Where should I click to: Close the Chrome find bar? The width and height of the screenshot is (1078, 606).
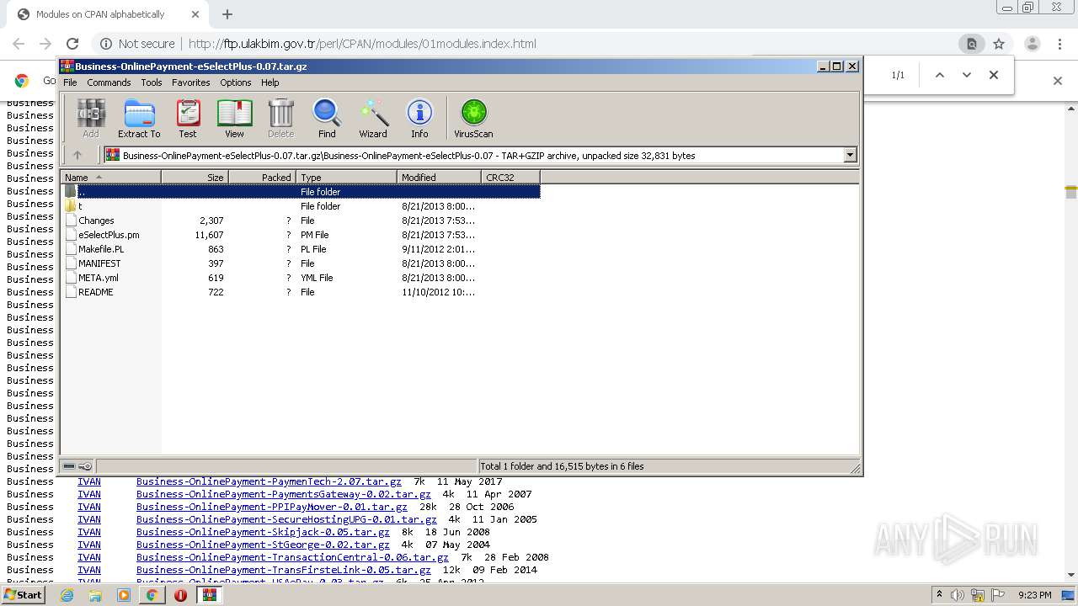(994, 75)
